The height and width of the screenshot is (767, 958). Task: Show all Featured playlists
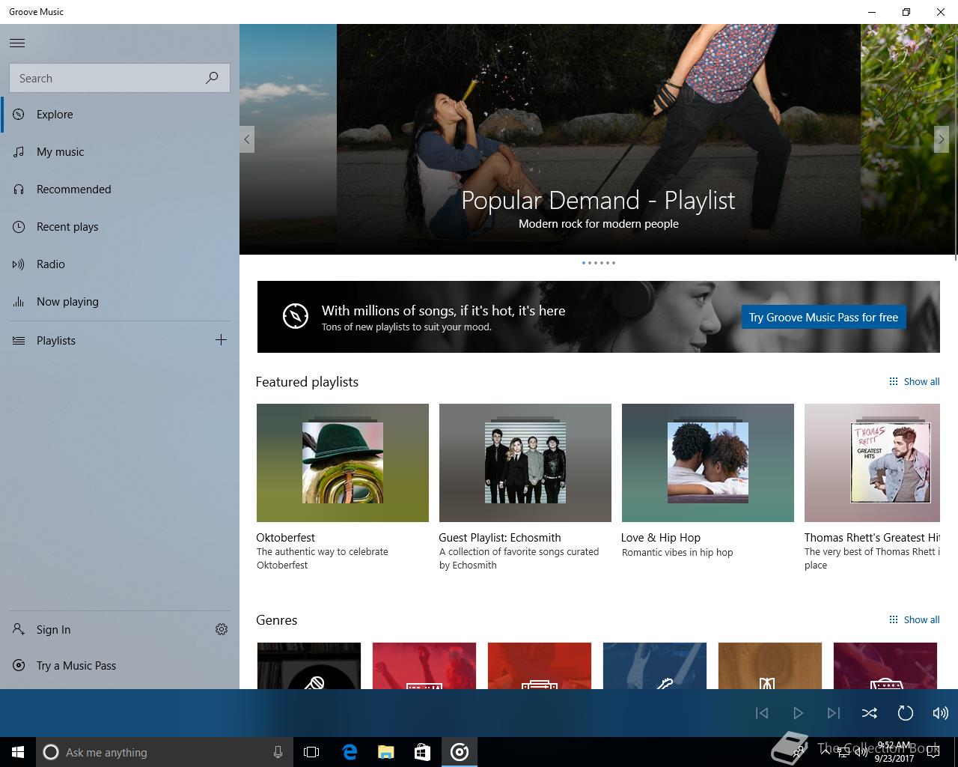click(x=914, y=382)
